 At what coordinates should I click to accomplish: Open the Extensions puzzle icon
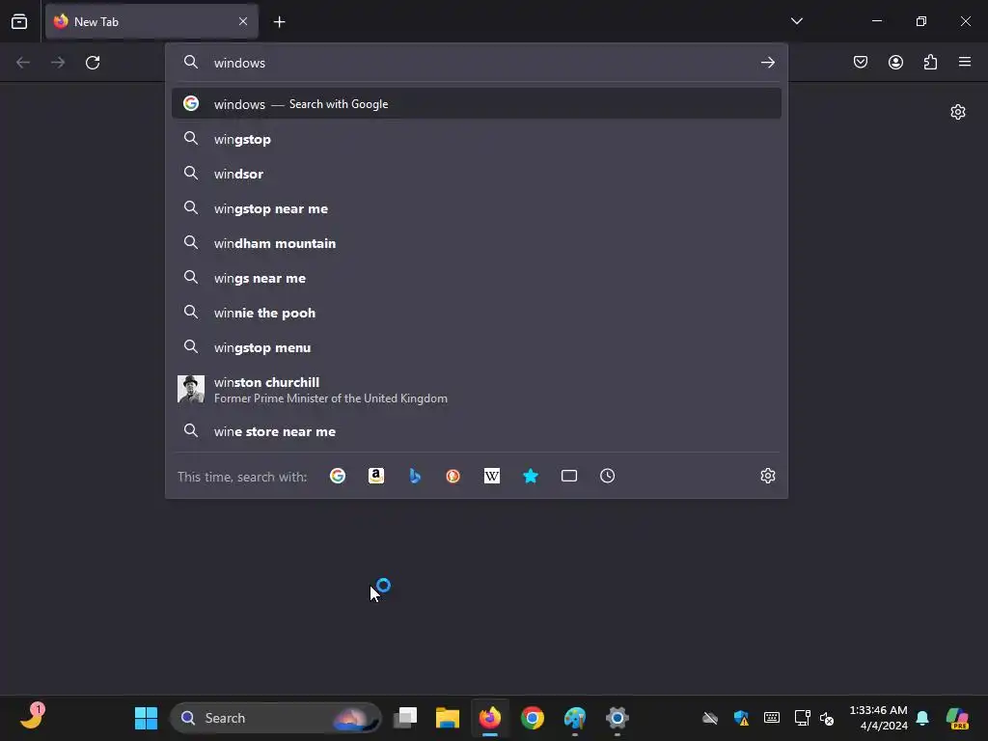tap(931, 62)
